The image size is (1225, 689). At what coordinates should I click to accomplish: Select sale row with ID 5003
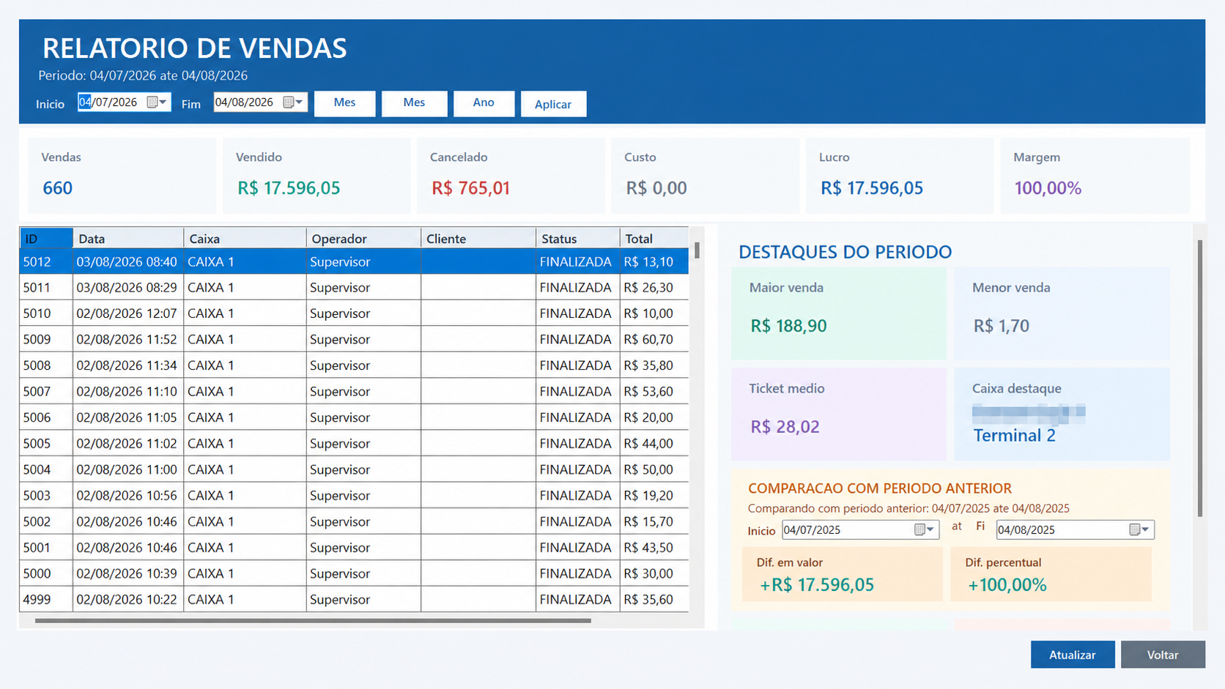tap(354, 495)
